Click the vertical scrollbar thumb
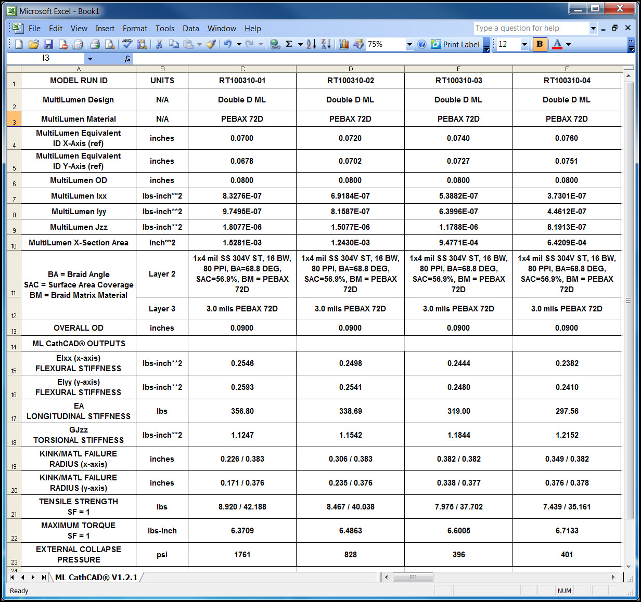 pyautogui.click(x=628, y=300)
